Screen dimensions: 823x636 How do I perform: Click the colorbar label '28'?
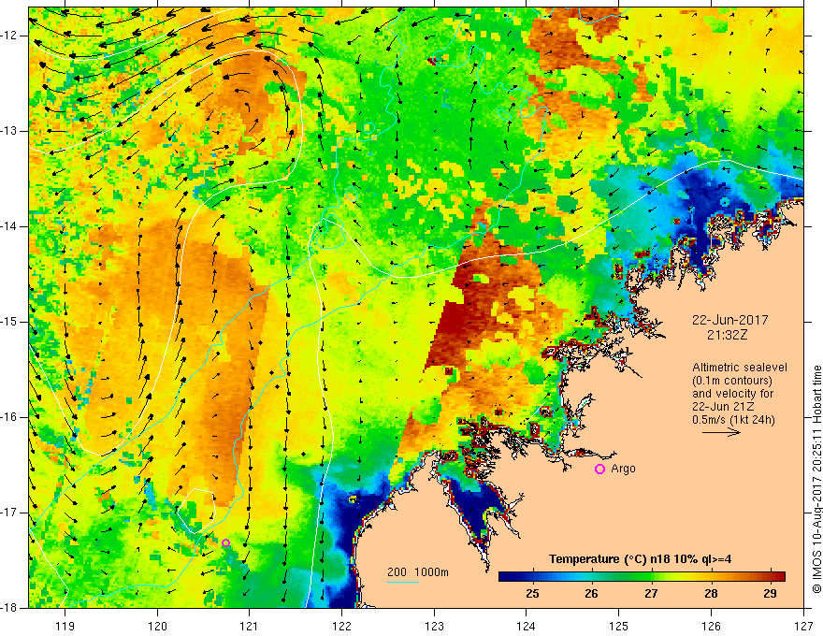tap(711, 594)
